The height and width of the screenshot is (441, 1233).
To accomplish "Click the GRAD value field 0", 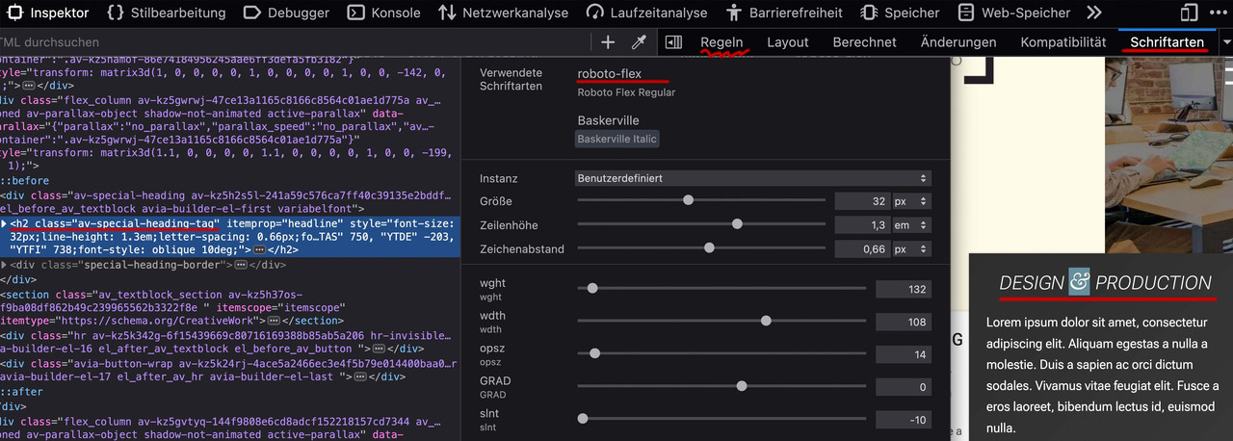I will 904,387.
